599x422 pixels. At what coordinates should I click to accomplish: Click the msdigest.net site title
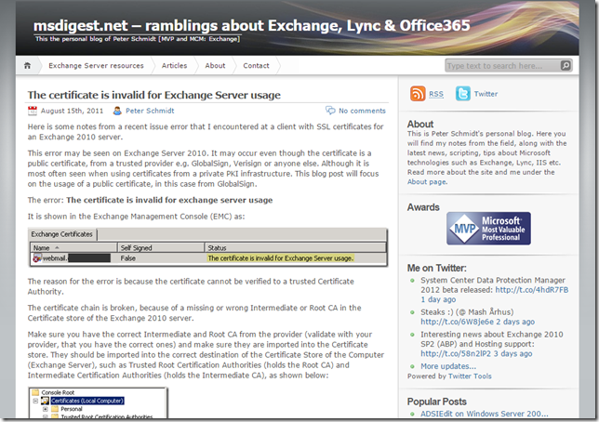(252, 26)
